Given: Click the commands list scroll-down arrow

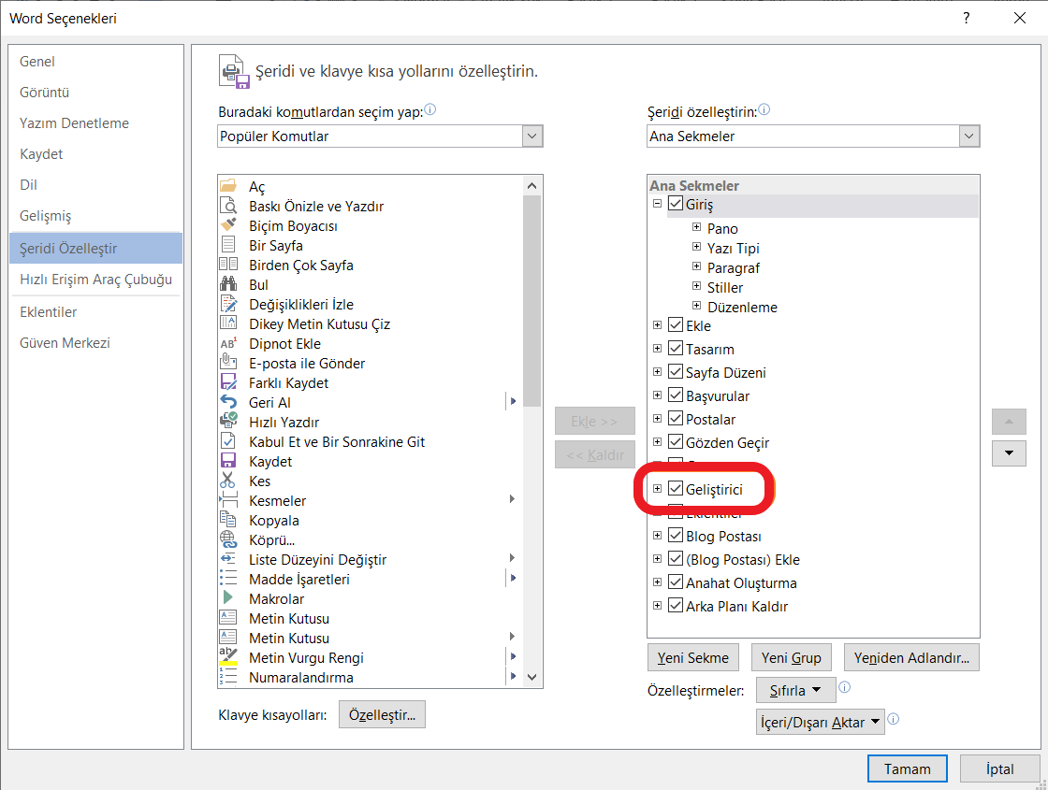Looking at the screenshot, I should pos(532,677).
